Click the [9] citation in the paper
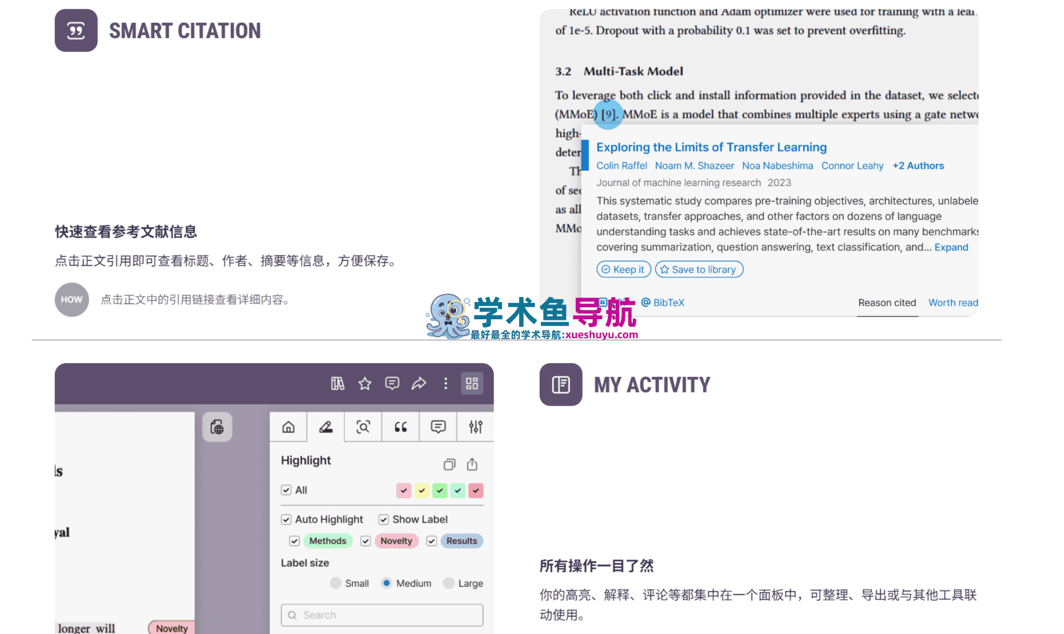 point(609,114)
